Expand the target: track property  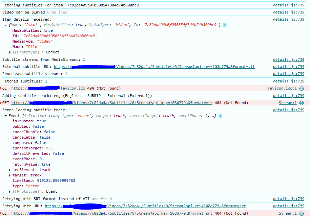click(x=10, y=175)
